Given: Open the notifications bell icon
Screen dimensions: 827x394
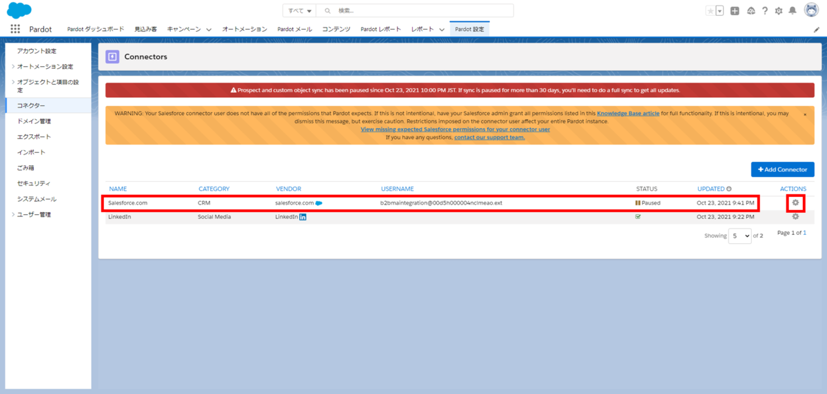Looking at the screenshot, I should pos(793,10).
